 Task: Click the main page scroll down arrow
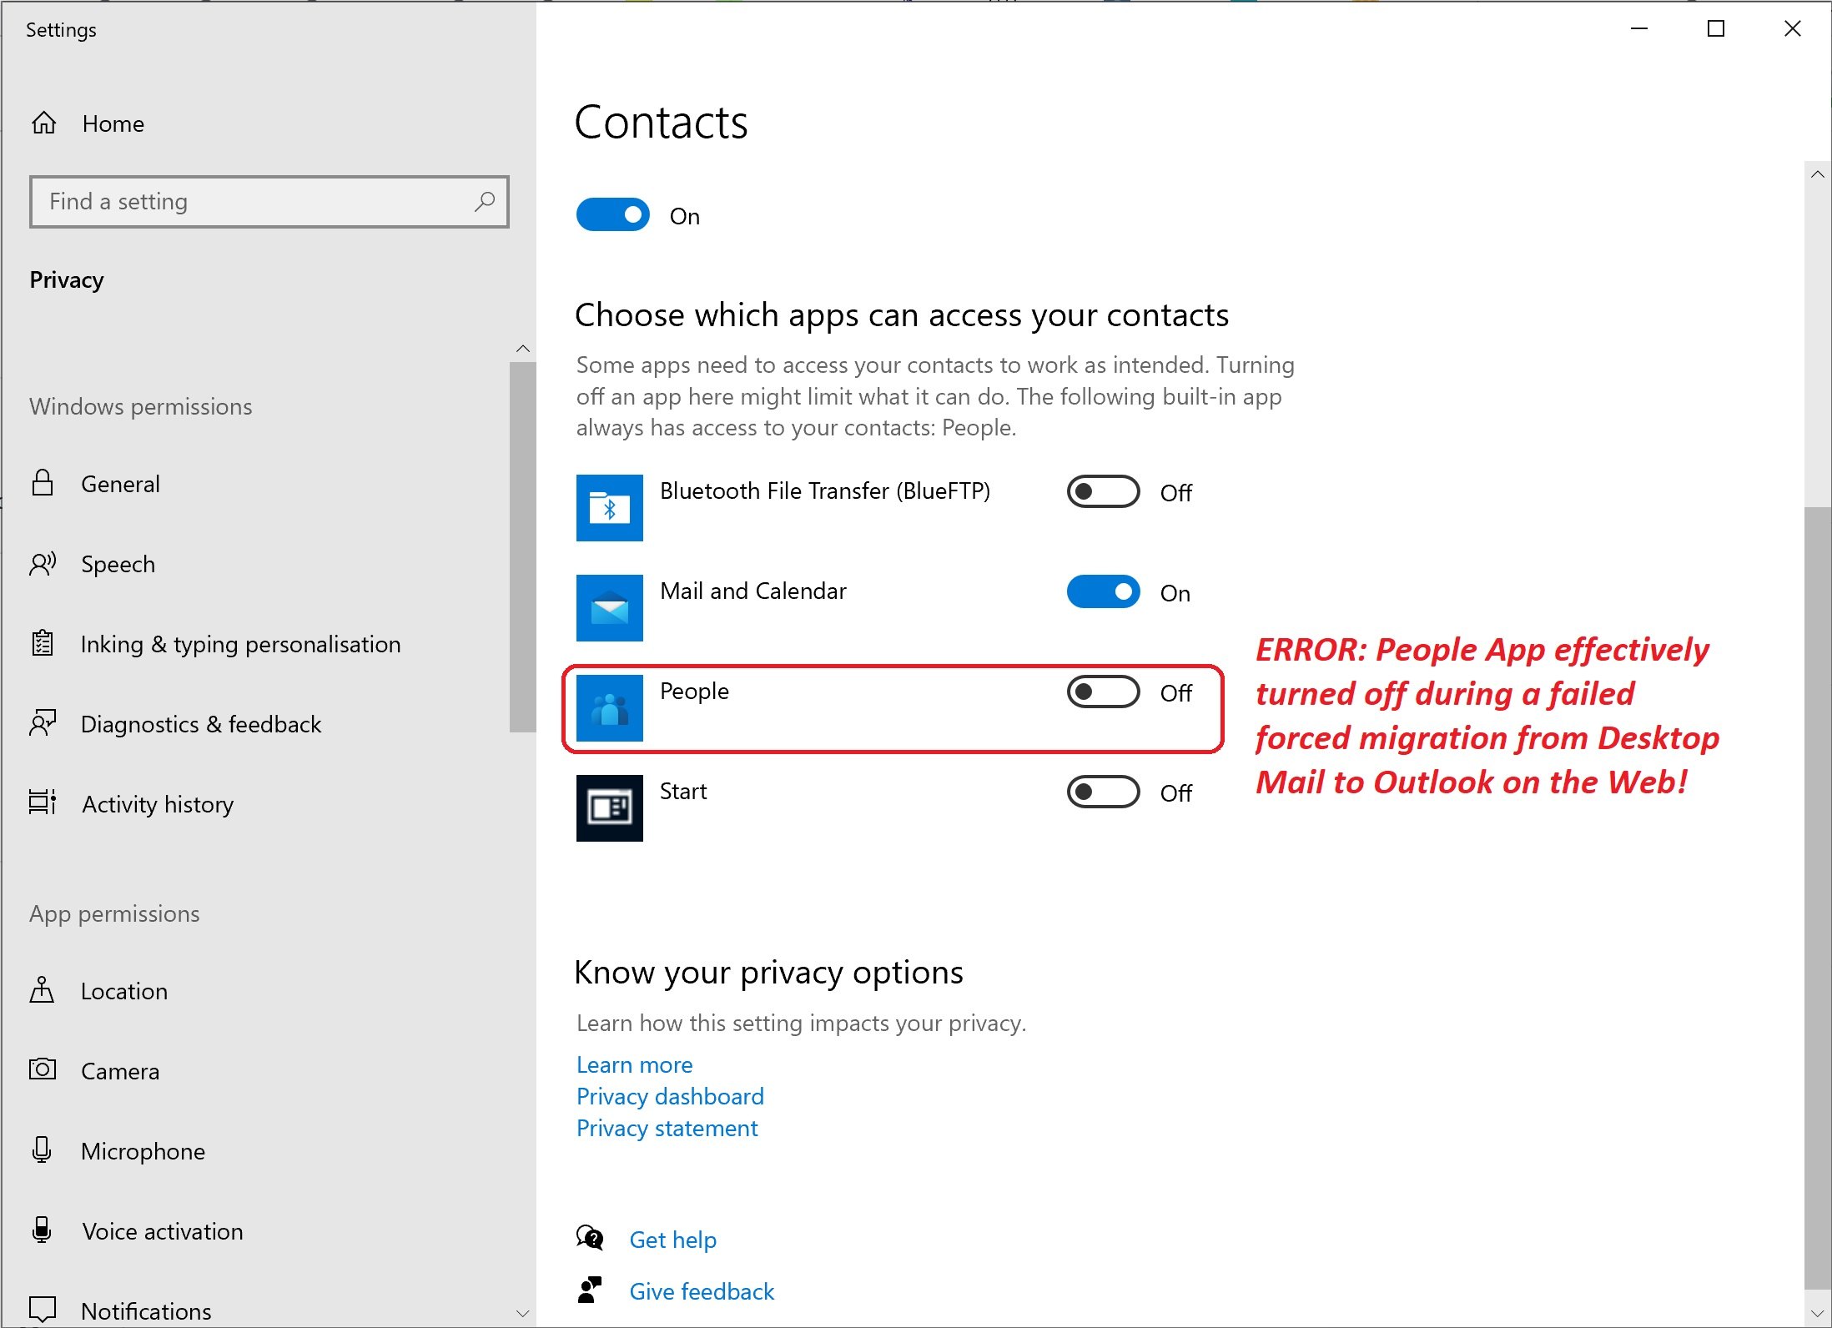pos(1817,1313)
